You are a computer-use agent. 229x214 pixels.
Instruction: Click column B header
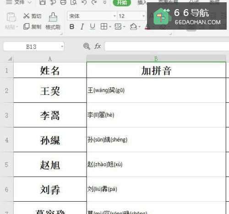pos(156,58)
